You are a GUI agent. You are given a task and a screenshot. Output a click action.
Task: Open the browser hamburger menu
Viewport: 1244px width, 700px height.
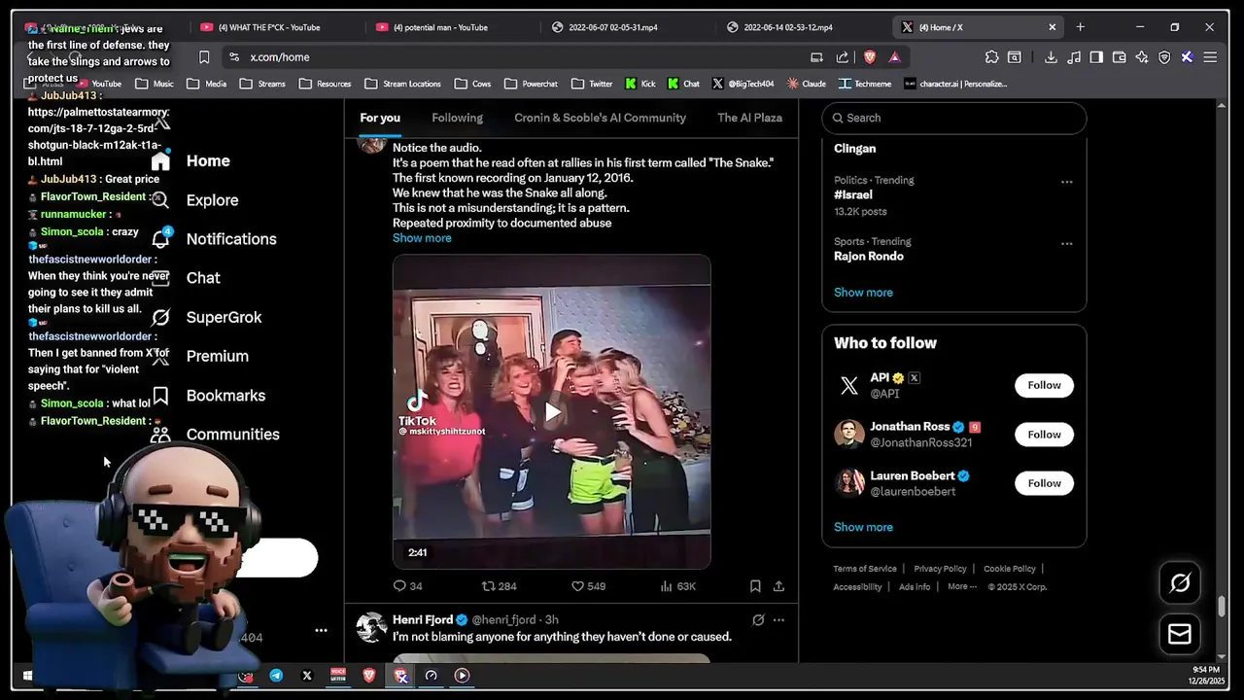click(x=1210, y=57)
